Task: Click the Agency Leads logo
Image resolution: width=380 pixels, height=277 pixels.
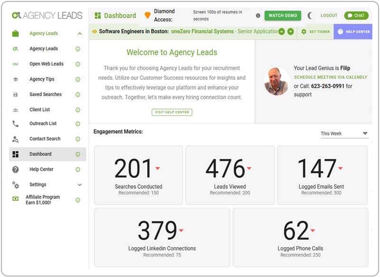Action: 47,16
